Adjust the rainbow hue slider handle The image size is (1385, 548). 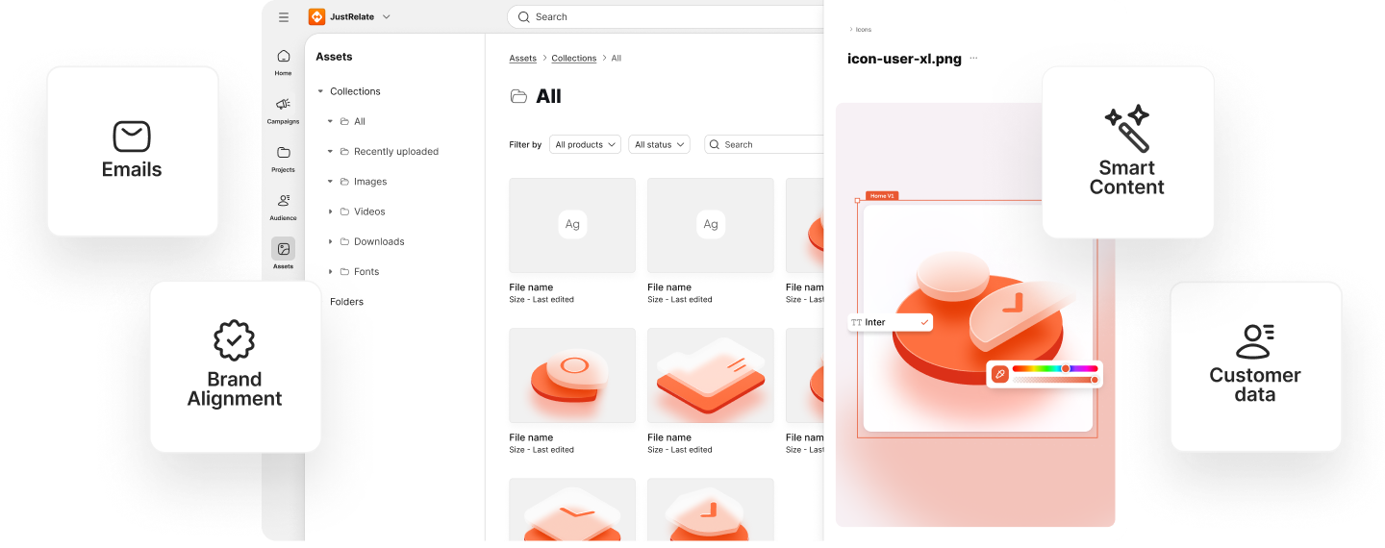click(1066, 368)
